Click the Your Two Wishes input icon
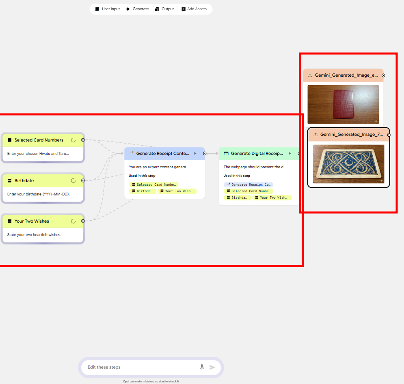Screen dimensions: 404x384 (9, 221)
